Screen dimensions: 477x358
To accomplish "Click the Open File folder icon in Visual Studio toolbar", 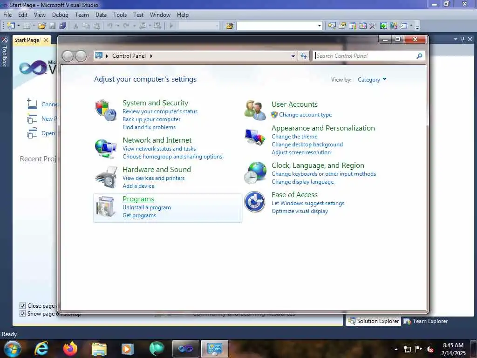I will pos(42,26).
